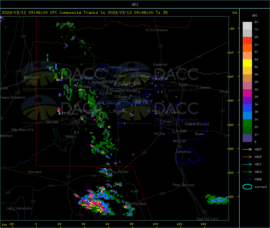Click the Nihuil map label
The height and width of the screenshot is (228, 270).
71,137
